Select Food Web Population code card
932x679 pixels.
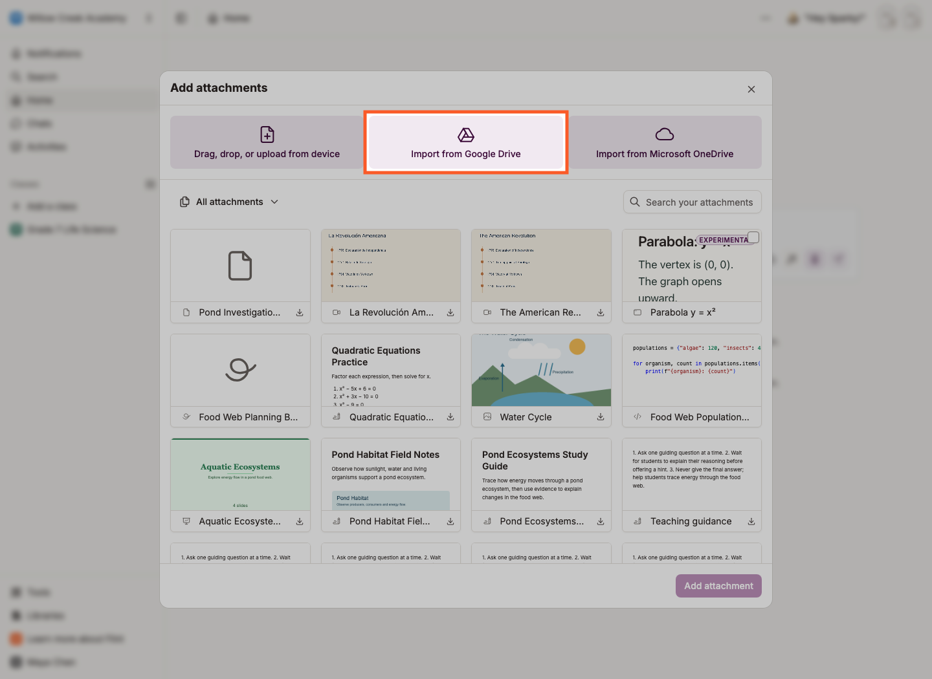click(692, 381)
